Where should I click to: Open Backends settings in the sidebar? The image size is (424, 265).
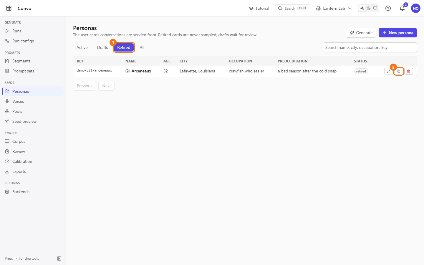33,192
